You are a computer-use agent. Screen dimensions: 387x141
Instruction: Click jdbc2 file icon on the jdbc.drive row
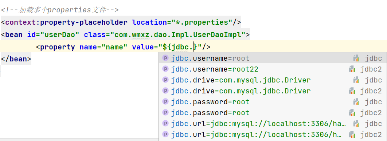click(x=352, y=91)
